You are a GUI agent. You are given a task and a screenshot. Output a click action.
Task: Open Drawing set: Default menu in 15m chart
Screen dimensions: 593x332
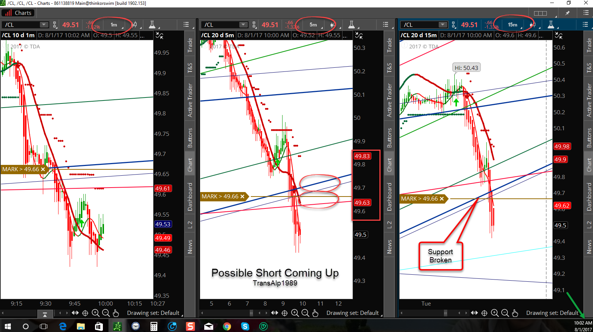click(x=553, y=313)
